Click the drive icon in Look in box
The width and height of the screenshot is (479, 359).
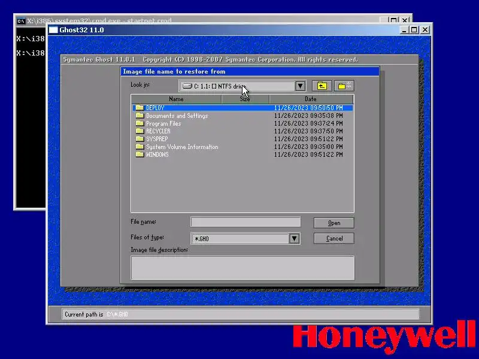point(187,86)
